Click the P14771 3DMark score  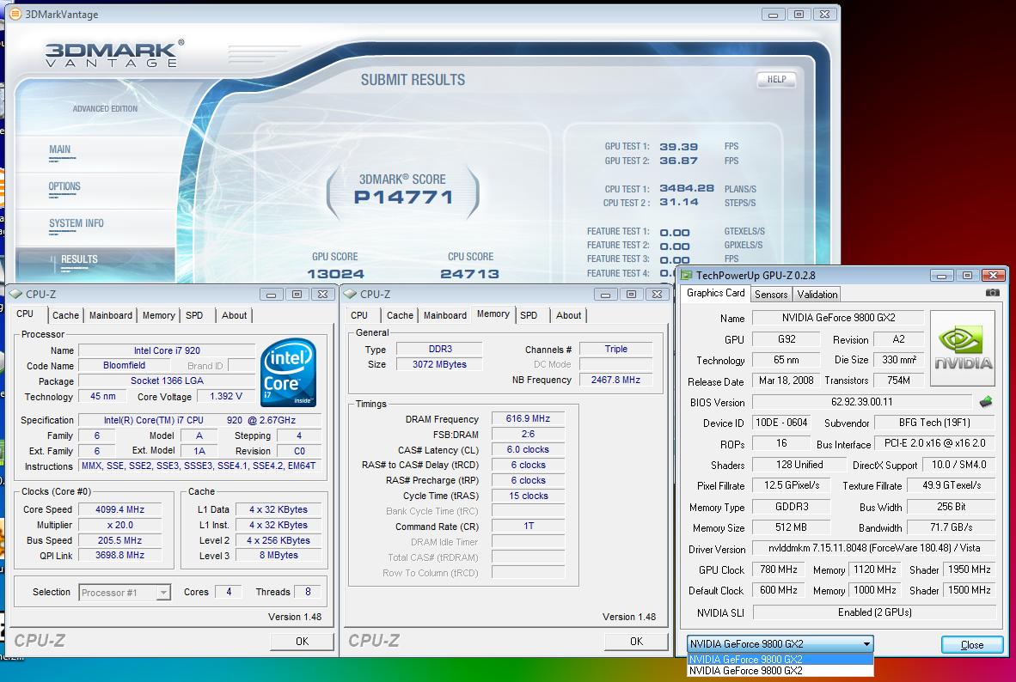tap(403, 198)
